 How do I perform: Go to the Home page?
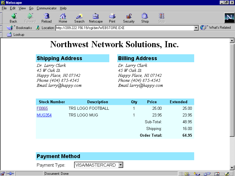(x=63, y=18)
